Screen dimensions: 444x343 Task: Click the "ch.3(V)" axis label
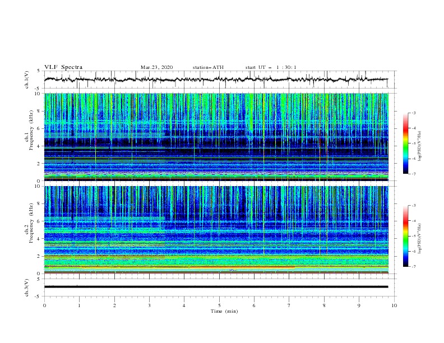click(x=27, y=288)
